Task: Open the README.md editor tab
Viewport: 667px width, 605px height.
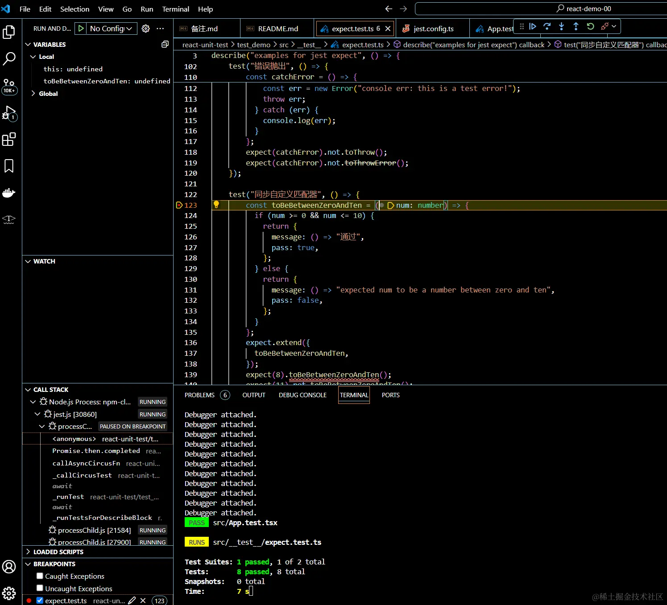Action: pyautogui.click(x=278, y=29)
